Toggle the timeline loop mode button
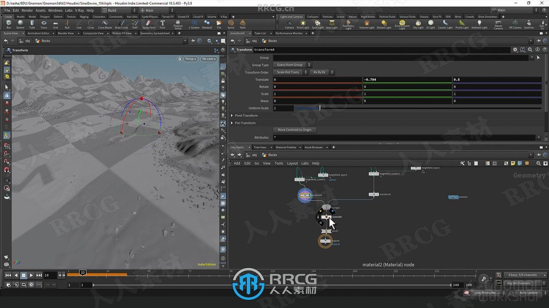The height and width of the screenshot is (308, 549). [24, 284]
